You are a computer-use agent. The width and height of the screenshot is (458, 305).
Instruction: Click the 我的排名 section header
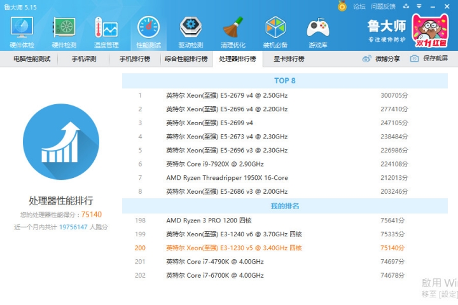(285, 206)
